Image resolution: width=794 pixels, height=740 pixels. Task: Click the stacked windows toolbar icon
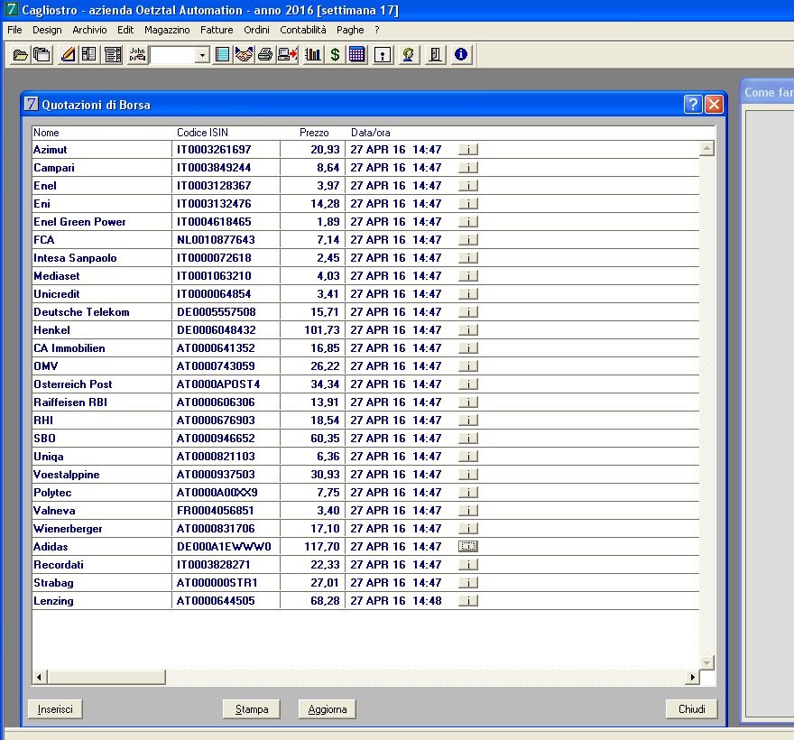42,54
